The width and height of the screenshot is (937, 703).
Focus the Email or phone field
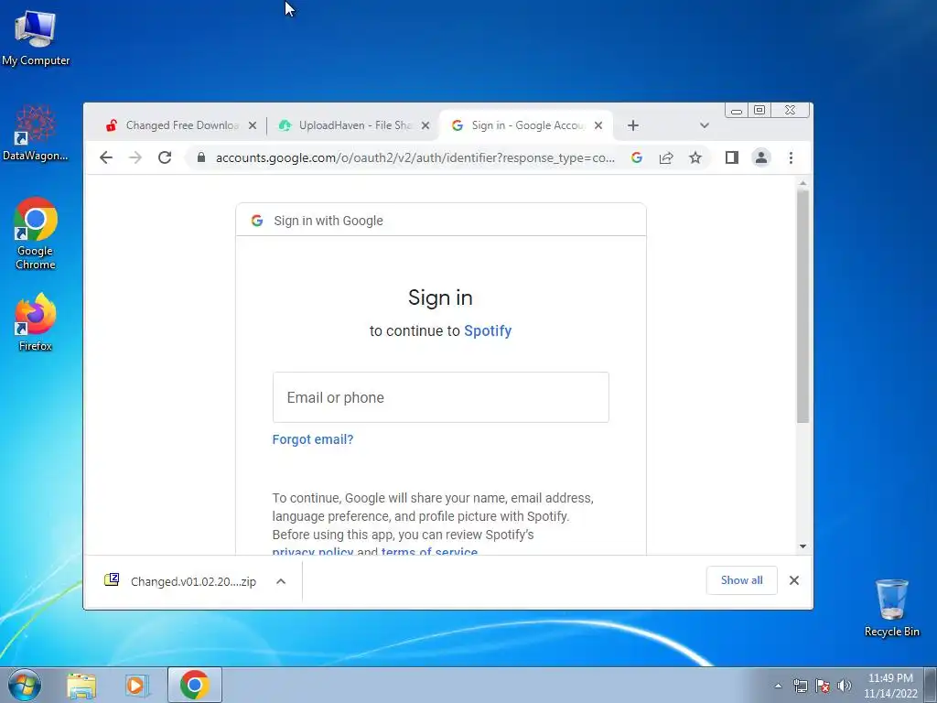440,397
